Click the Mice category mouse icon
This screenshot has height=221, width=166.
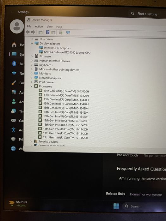pyautogui.click(x=36, y=69)
